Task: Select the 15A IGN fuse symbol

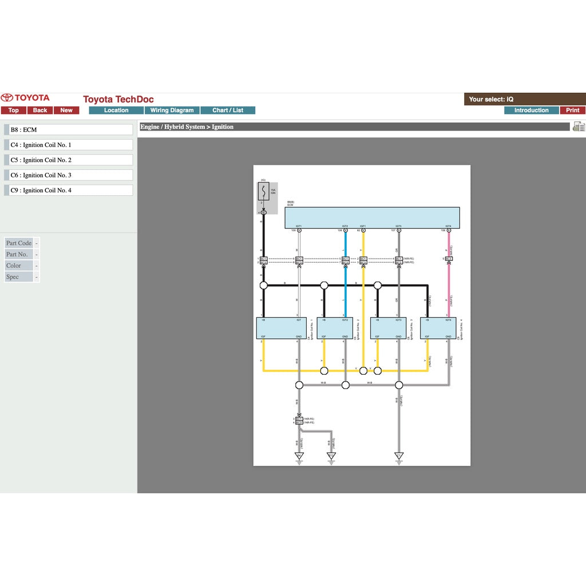Action: click(263, 191)
